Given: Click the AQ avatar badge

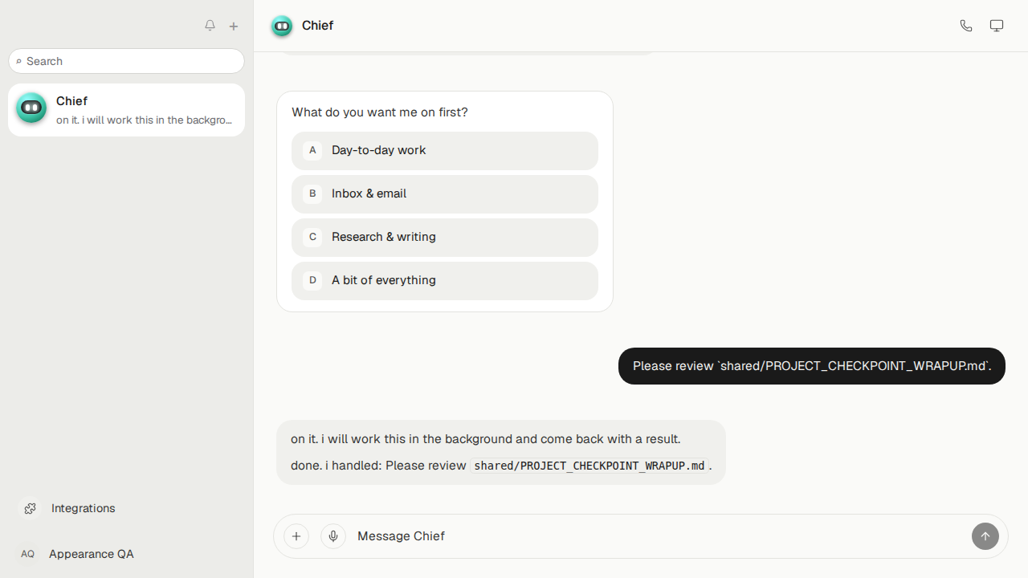Looking at the screenshot, I should pos(28,554).
